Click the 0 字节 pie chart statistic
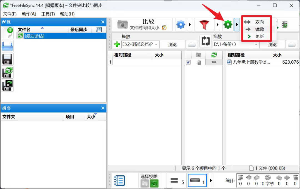The image size is (300, 189). click(268, 180)
